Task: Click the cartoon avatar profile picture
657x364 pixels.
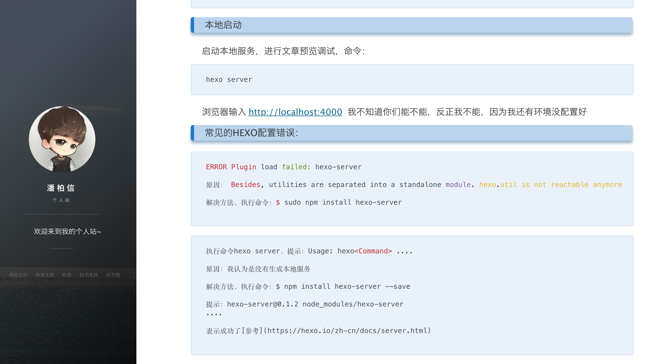Action: coord(62,139)
